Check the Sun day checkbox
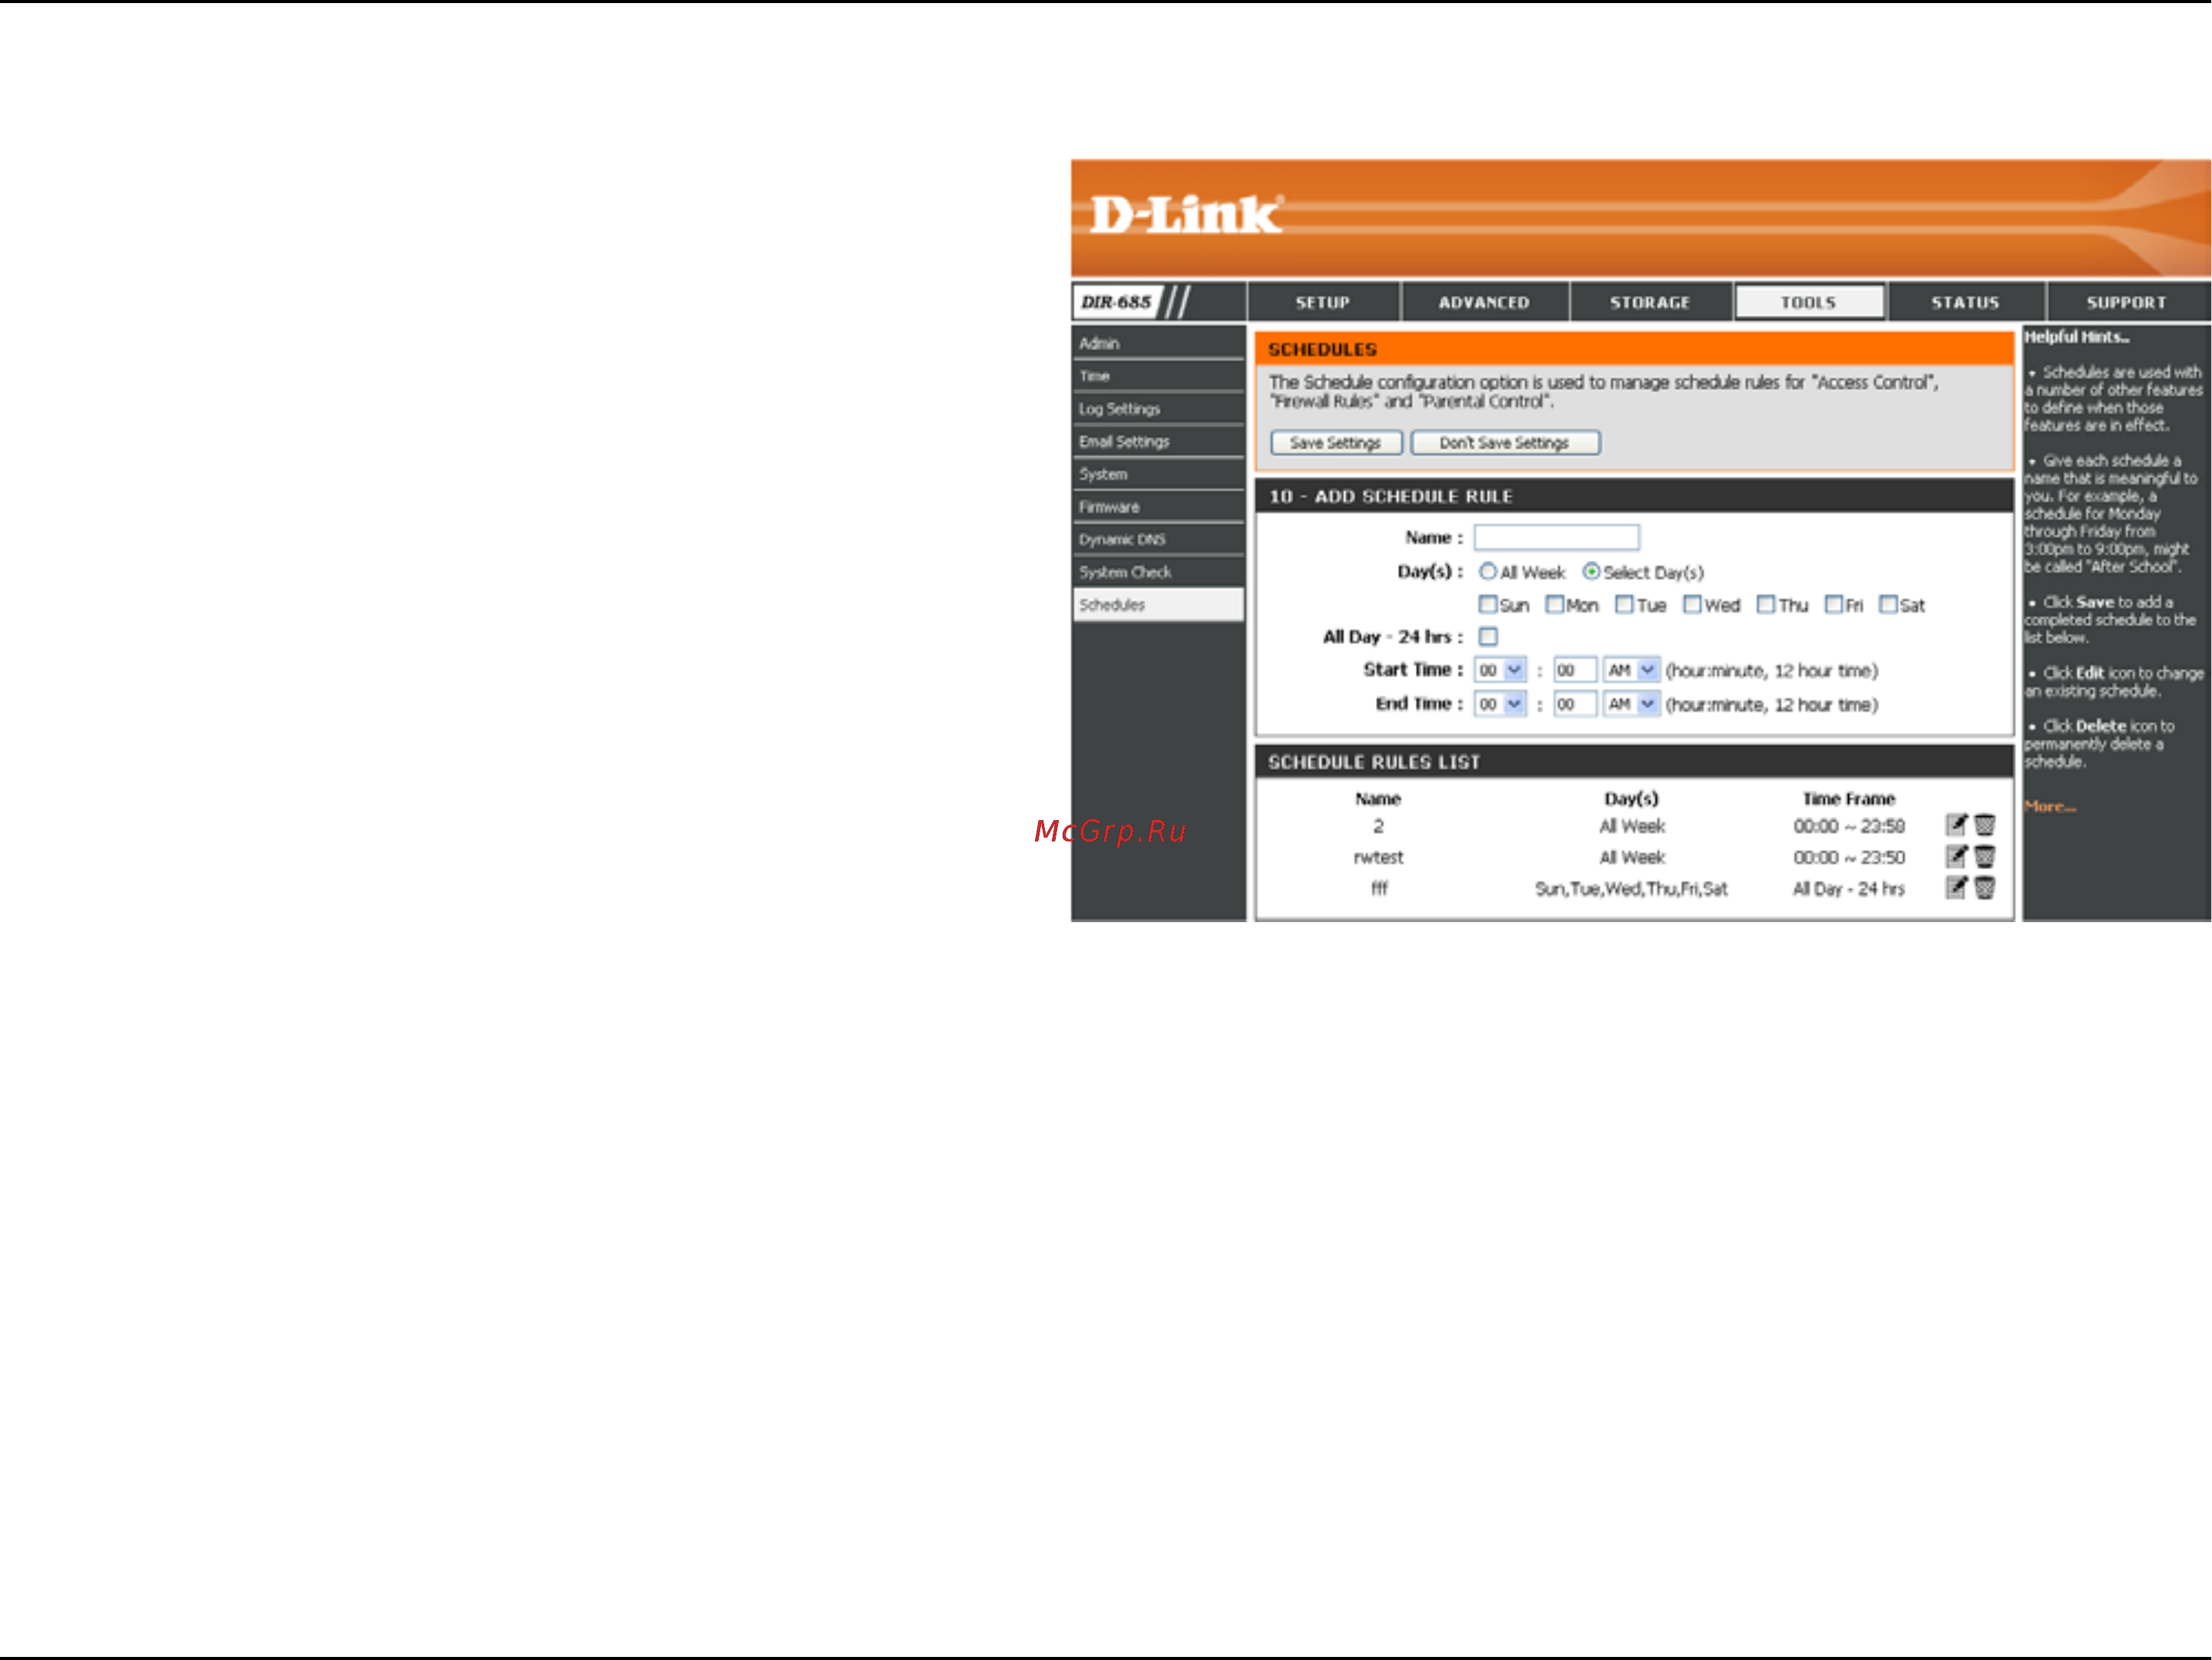This screenshot has width=2212, height=1660. (x=1488, y=605)
